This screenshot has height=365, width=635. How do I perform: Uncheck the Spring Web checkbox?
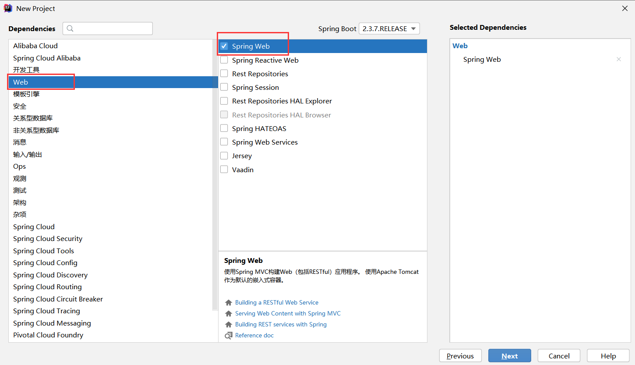(224, 46)
